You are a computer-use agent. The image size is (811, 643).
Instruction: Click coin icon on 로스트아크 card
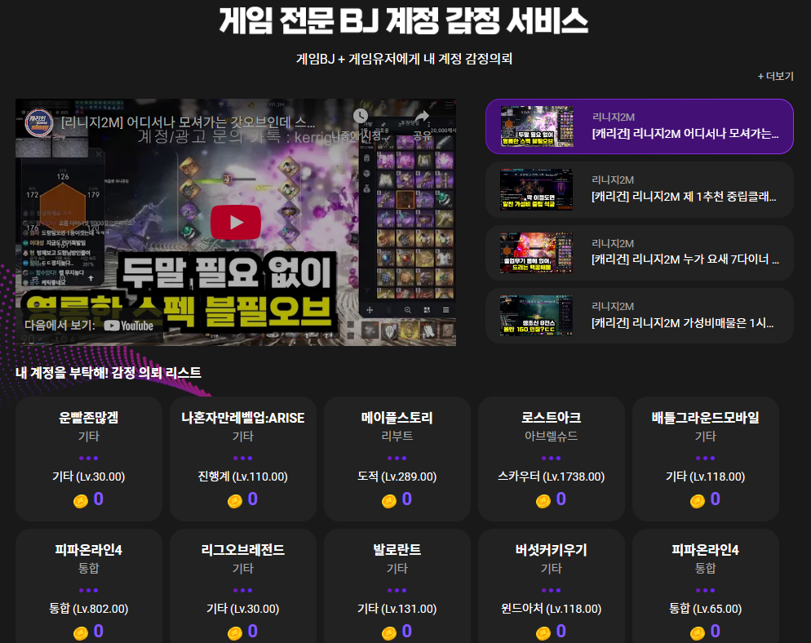tap(543, 501)
